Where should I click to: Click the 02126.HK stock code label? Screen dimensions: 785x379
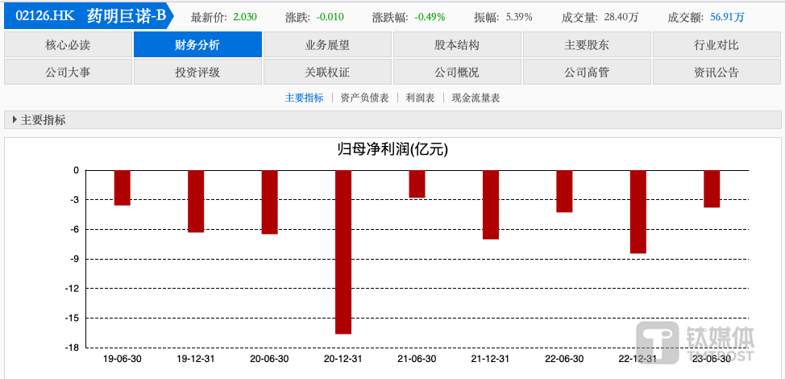[45, 16]
